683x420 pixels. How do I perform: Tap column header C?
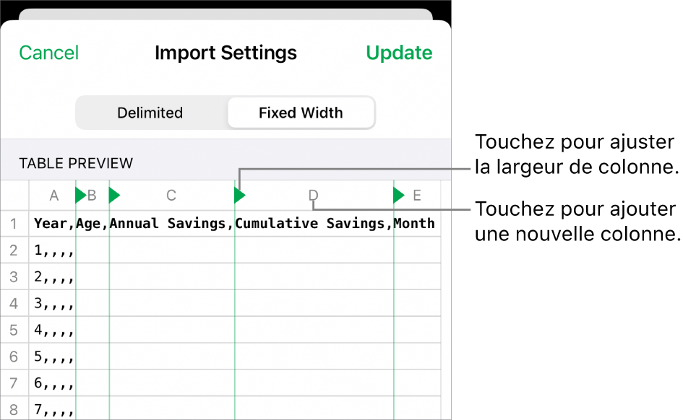click(171, 195)
